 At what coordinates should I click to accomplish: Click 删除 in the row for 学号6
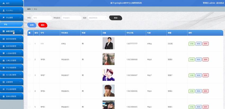point(205,91)
